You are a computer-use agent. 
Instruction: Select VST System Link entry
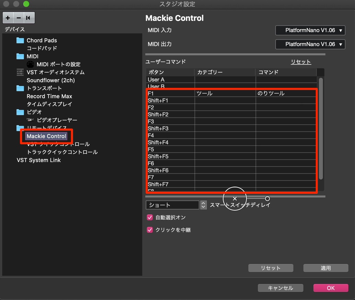click(x=39, y=160)
